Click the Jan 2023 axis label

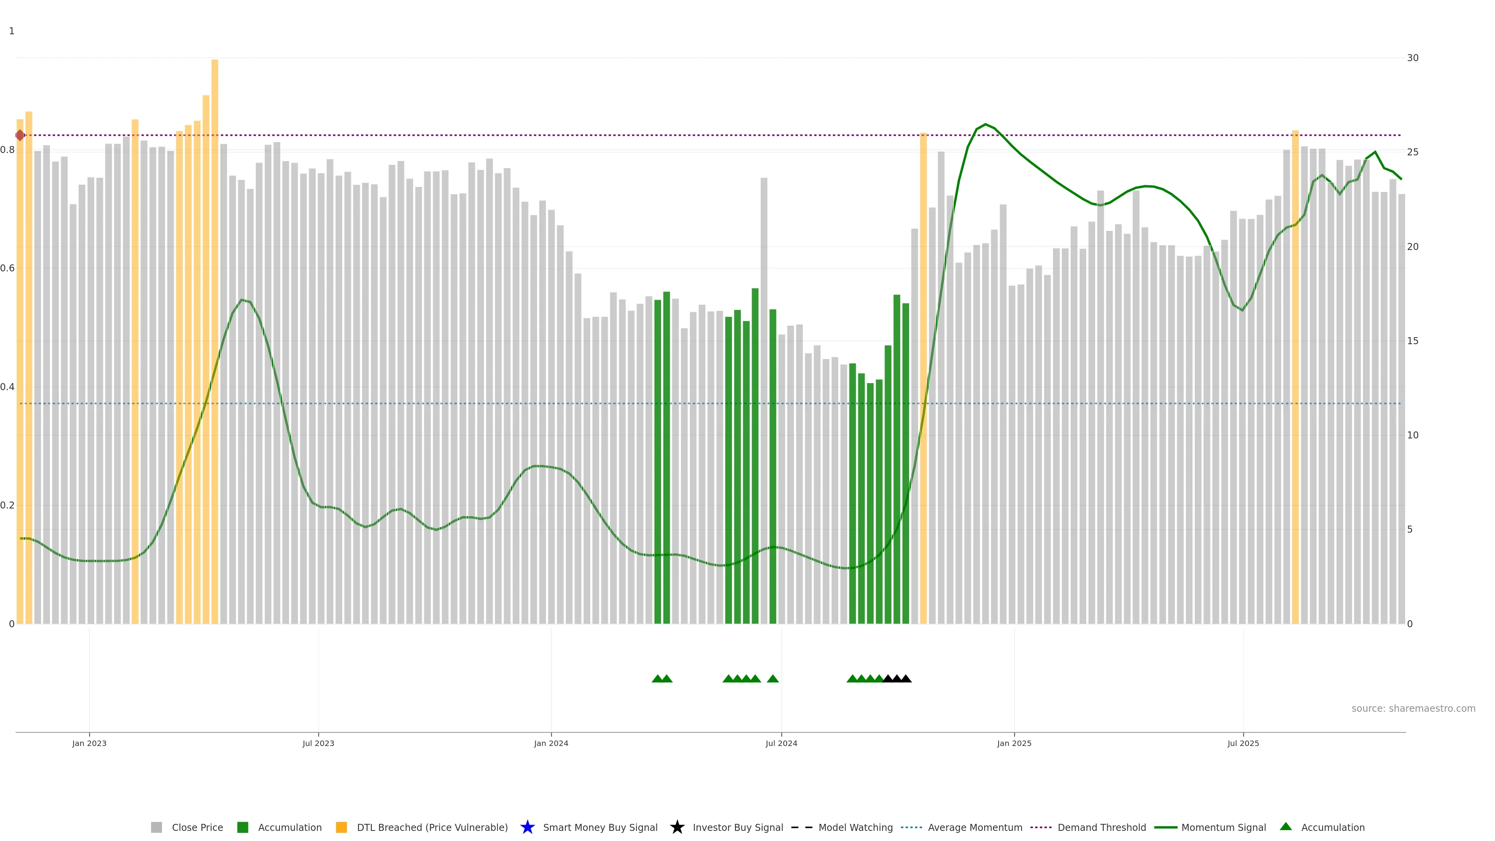click(x=90, y=743)
